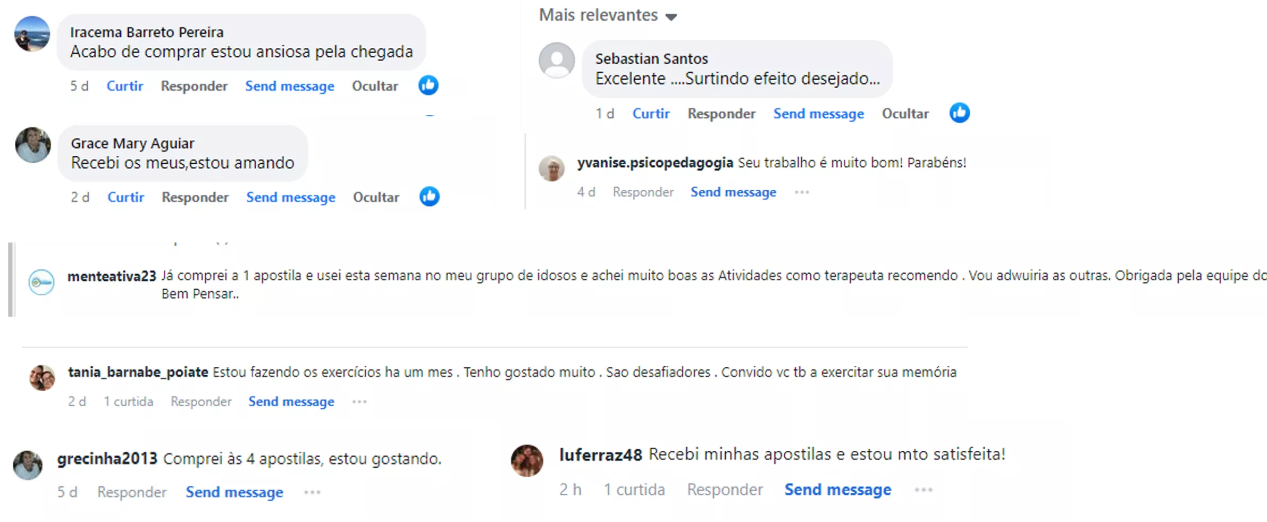Hide Iracema's comment with Ocultar
The image size is (1267, 522).
point(375,86)
